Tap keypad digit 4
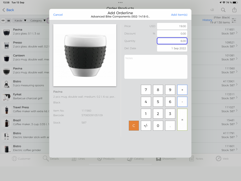Screen dimensions: 241x181 tap(146, 102)
